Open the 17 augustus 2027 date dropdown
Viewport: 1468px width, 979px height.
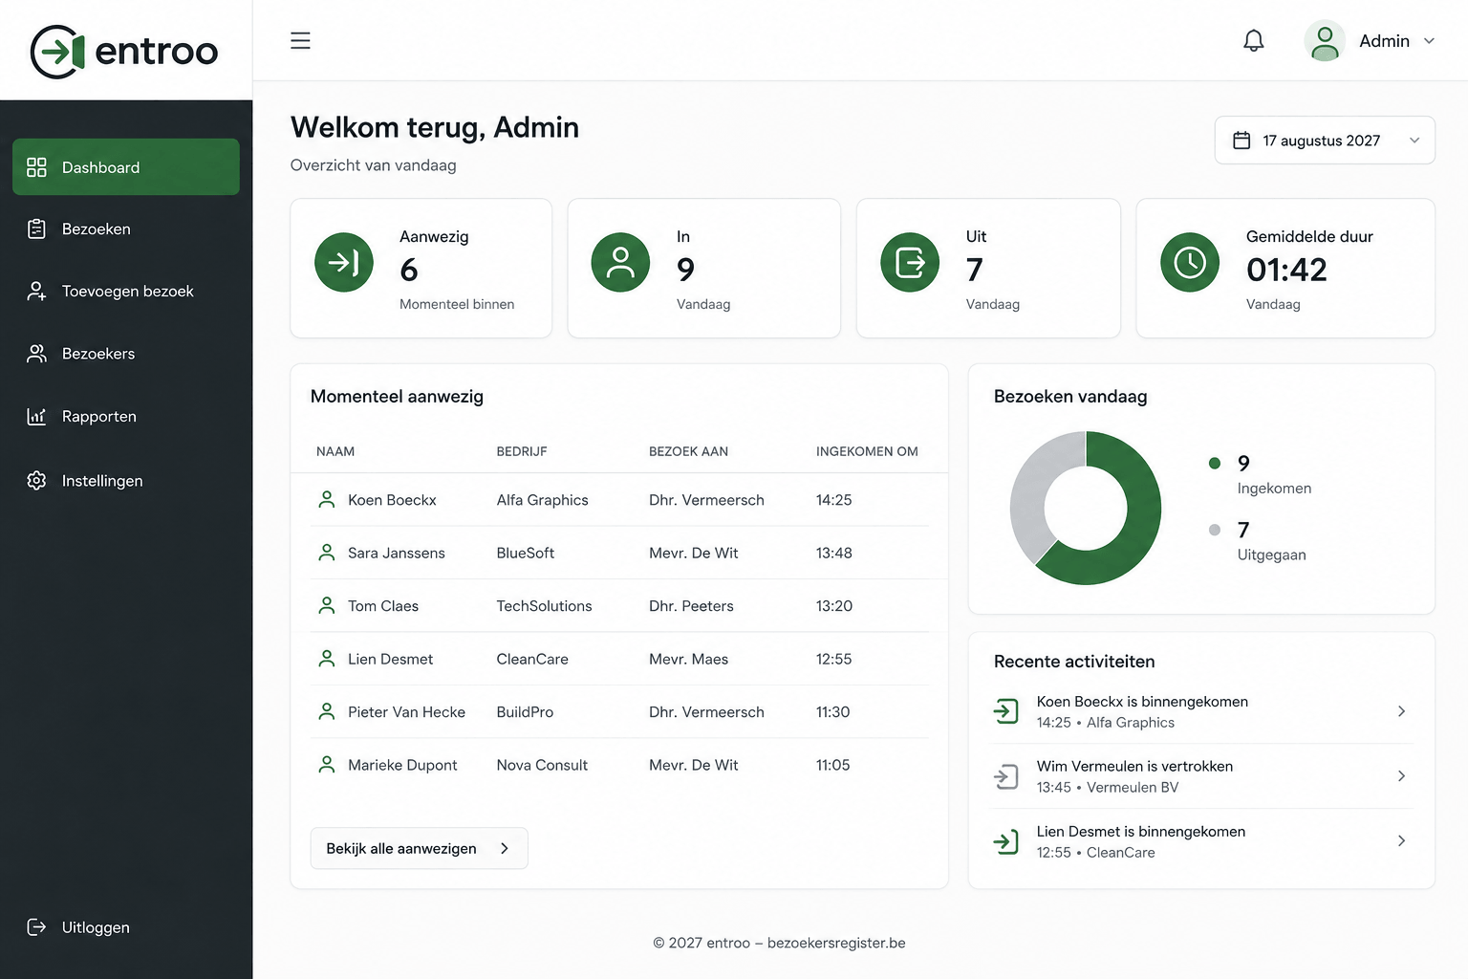click(1325, 141)
